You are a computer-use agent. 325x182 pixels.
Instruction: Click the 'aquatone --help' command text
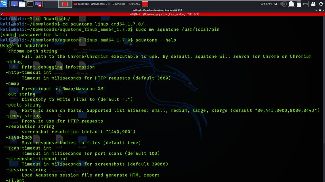156,40
